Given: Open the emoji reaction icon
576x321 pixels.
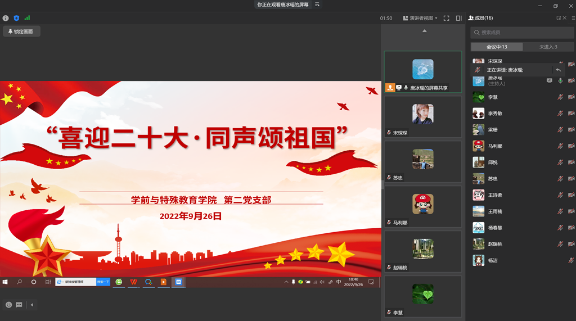Looking at the screenshot, I should [x=8, y=305].
